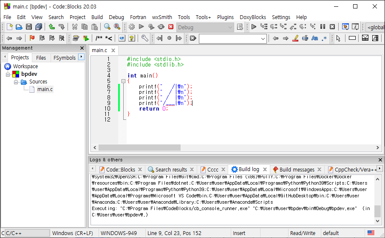Save all files toolbar icon
The image size is (385, 238).
point(39,27)
